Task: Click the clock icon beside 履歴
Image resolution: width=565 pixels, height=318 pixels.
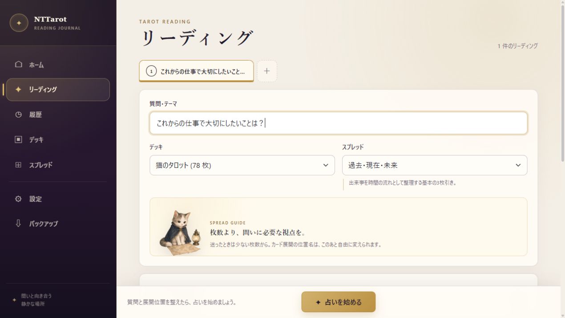Action: coord(18,114)
